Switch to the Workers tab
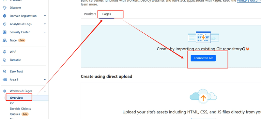This screenshot has width=261, height=119. click(x=90, y=14)
